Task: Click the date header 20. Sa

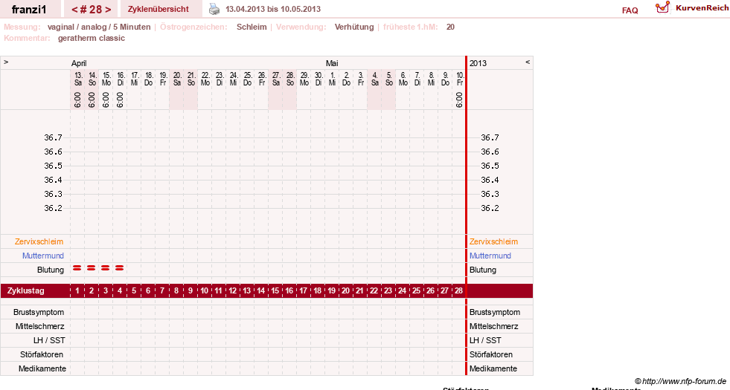Action: point(177,79)
